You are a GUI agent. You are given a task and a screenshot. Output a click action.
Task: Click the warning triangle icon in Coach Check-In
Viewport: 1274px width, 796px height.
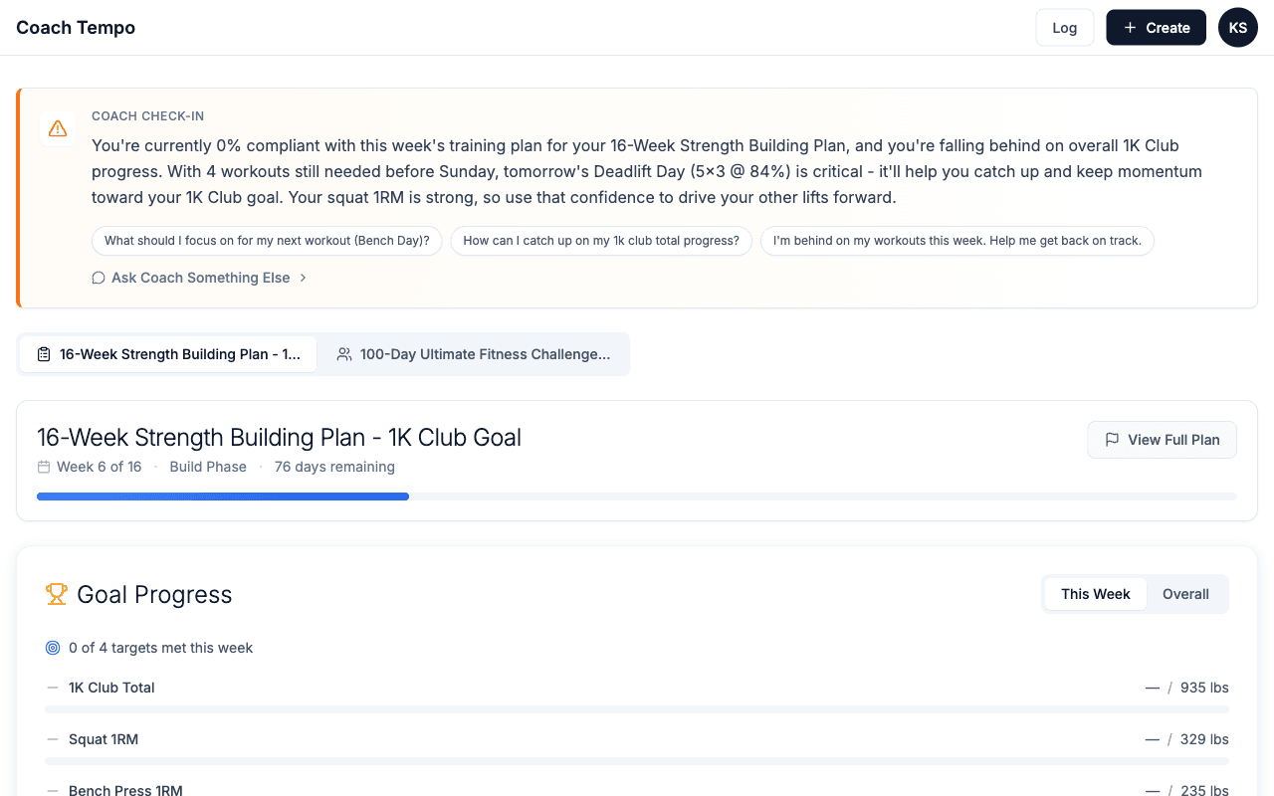click(58, 128)
